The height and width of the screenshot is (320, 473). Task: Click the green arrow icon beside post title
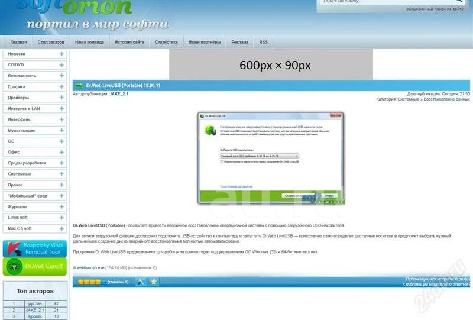point(79,86)
